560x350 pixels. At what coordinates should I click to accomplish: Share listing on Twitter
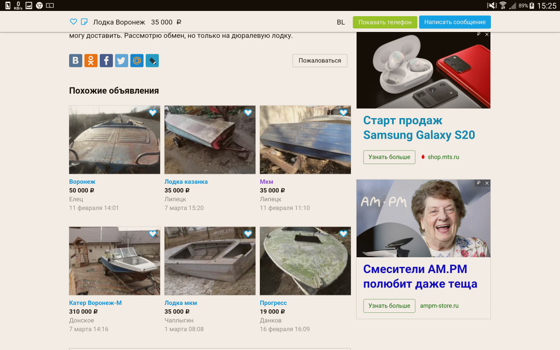(x=122, y=60)
